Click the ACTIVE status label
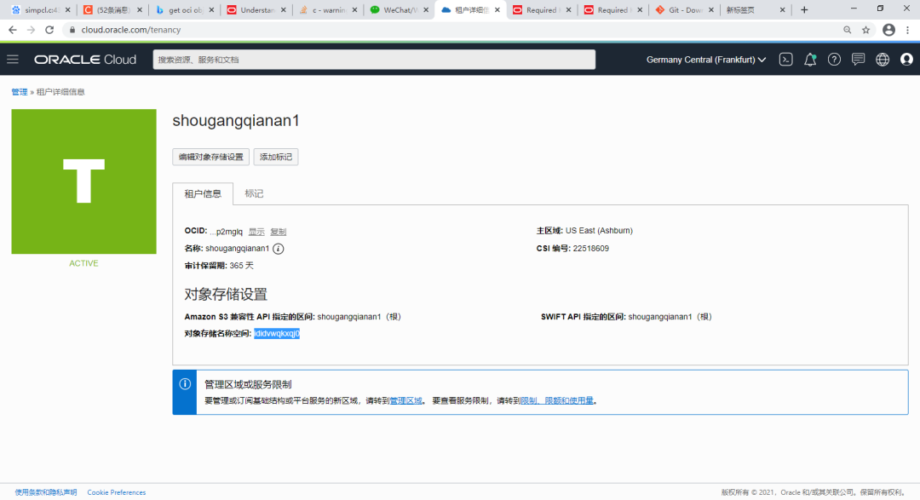920x500 pixels. pos(83,263)
